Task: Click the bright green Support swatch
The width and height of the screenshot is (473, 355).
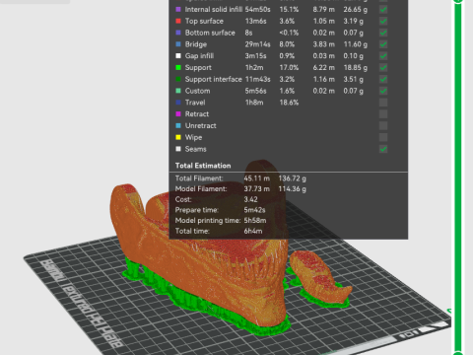Action: pos(178,68)
